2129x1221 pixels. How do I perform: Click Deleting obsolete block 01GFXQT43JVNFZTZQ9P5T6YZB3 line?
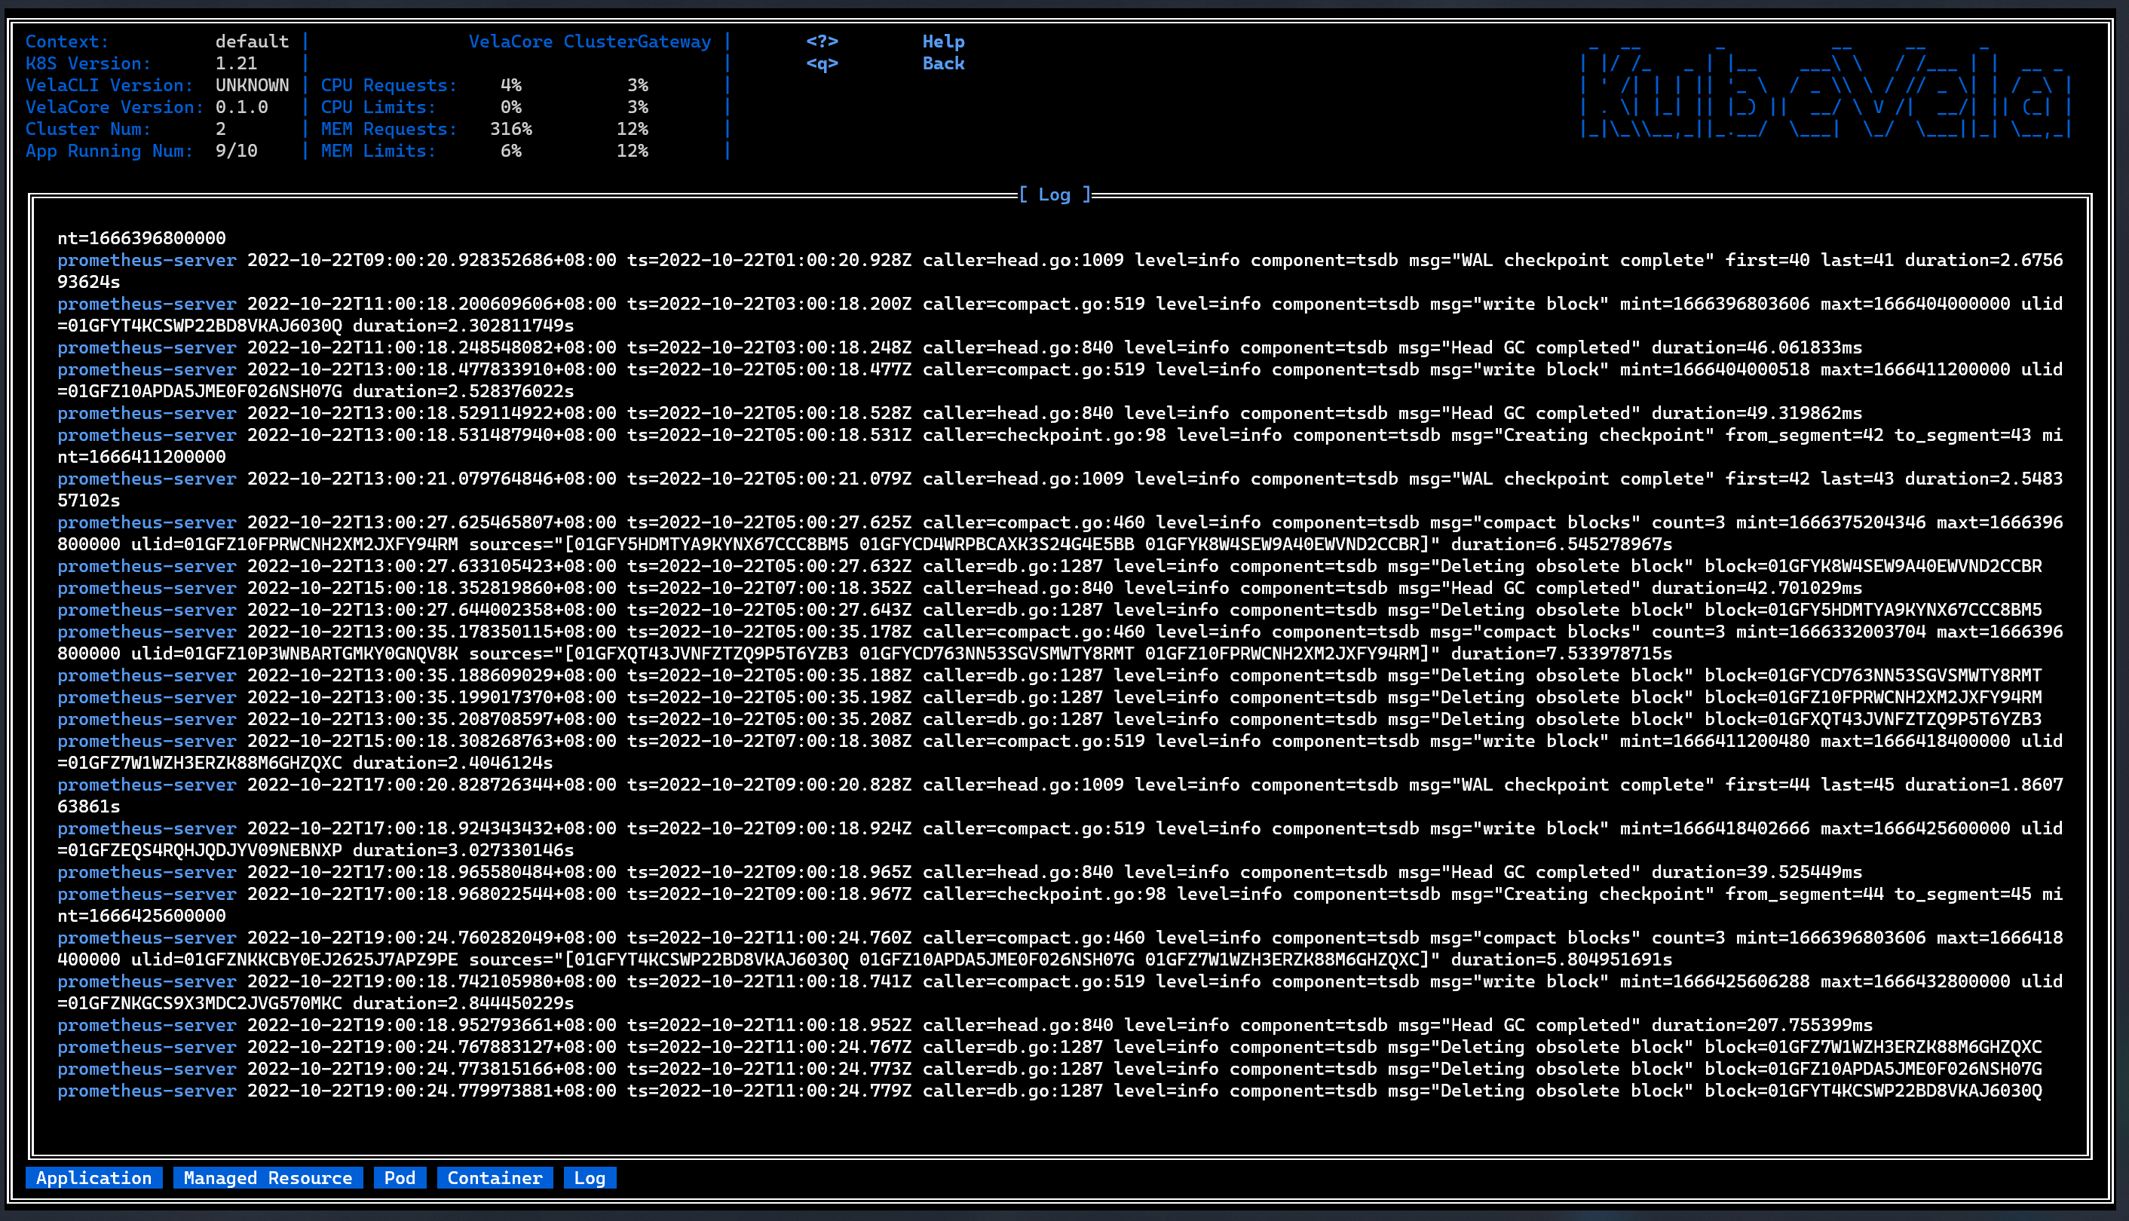[x=1049, y=719]
